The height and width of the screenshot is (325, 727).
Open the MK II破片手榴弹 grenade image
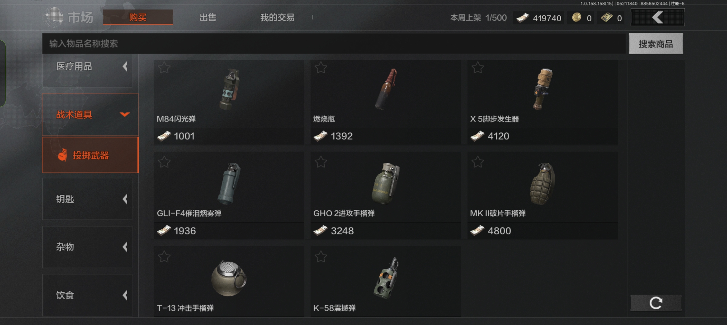543,184
